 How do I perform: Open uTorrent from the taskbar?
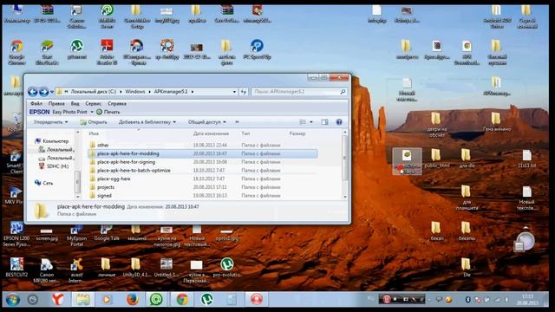[206, 300]
